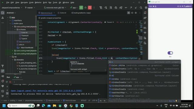The height and width of the screenshot is (109, 194).
Task: Open the File menu
Action: coord(8,2)
